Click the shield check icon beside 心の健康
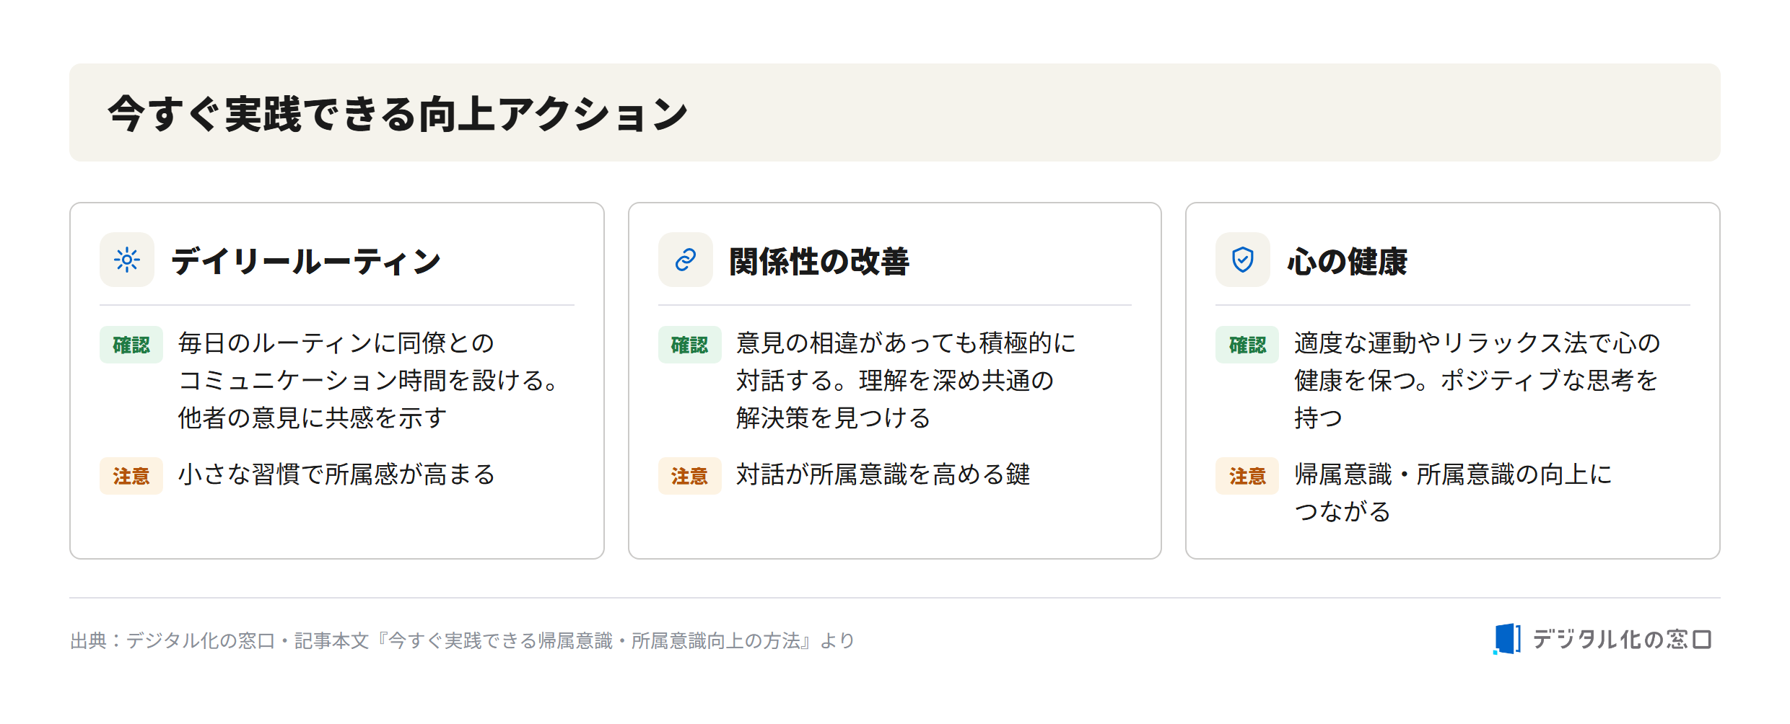1790x724 pixels. pyautogui.click(x=1242, y=260)
